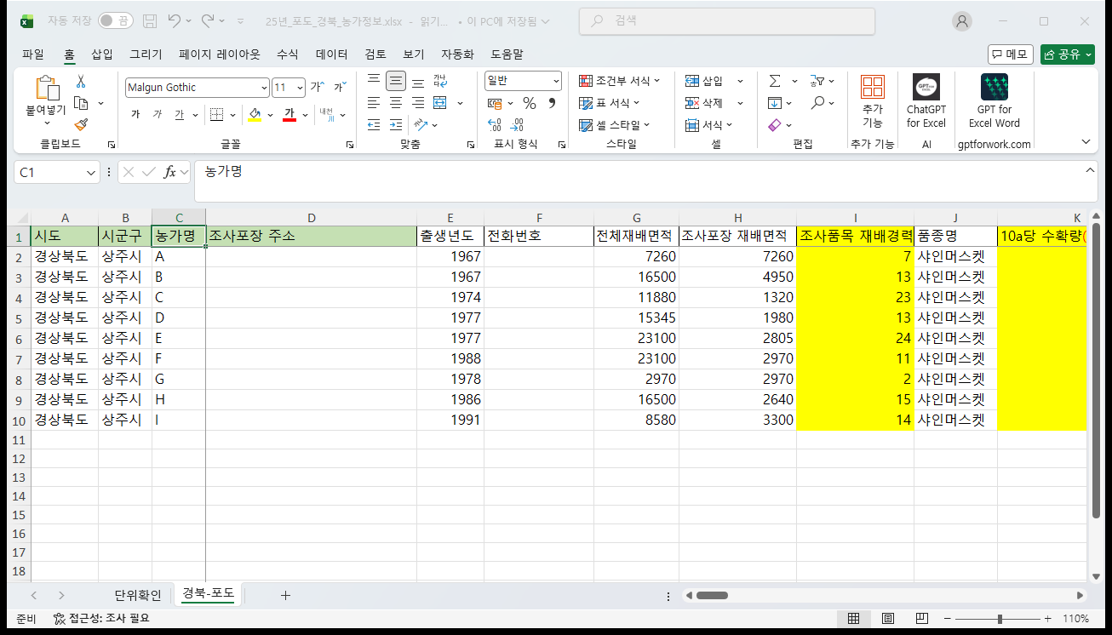The height and width of the screenshot is (635, 1112).
Task: Switch to the 삽입 ribbon tab
Action: [x=102, y=54]
